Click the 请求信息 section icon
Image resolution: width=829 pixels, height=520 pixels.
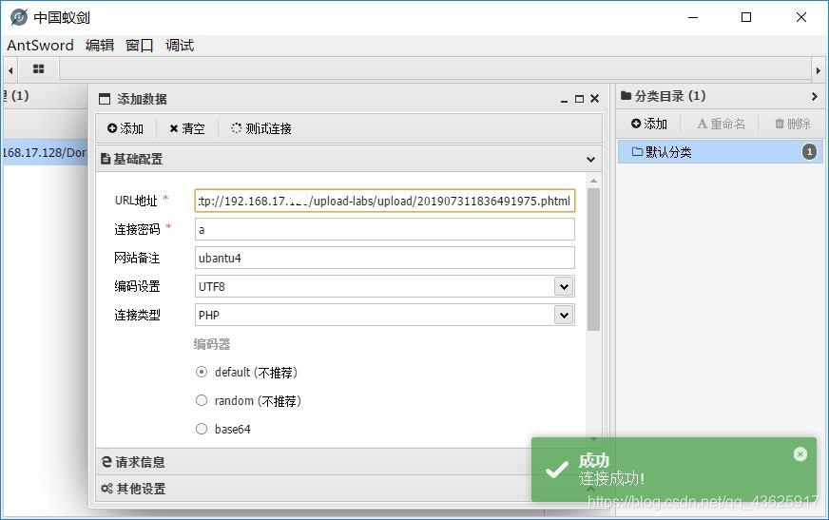tap(106, 462)
